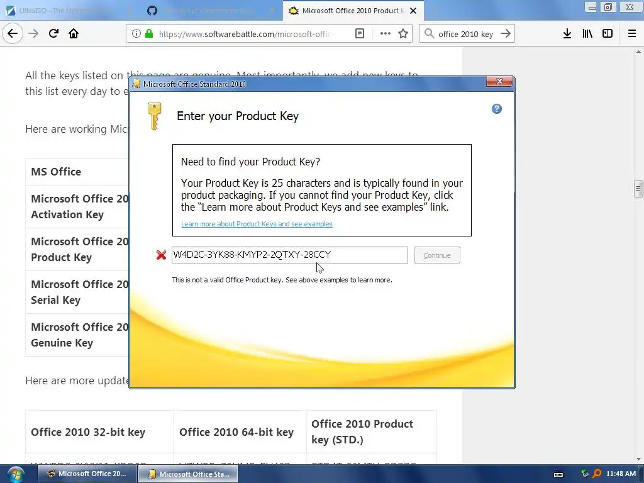Click the Continue button
This screenshot has height=483, width=644.
click(437, 255)
